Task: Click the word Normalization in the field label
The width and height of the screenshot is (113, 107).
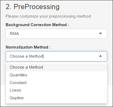Action: (x=19, y=47)
